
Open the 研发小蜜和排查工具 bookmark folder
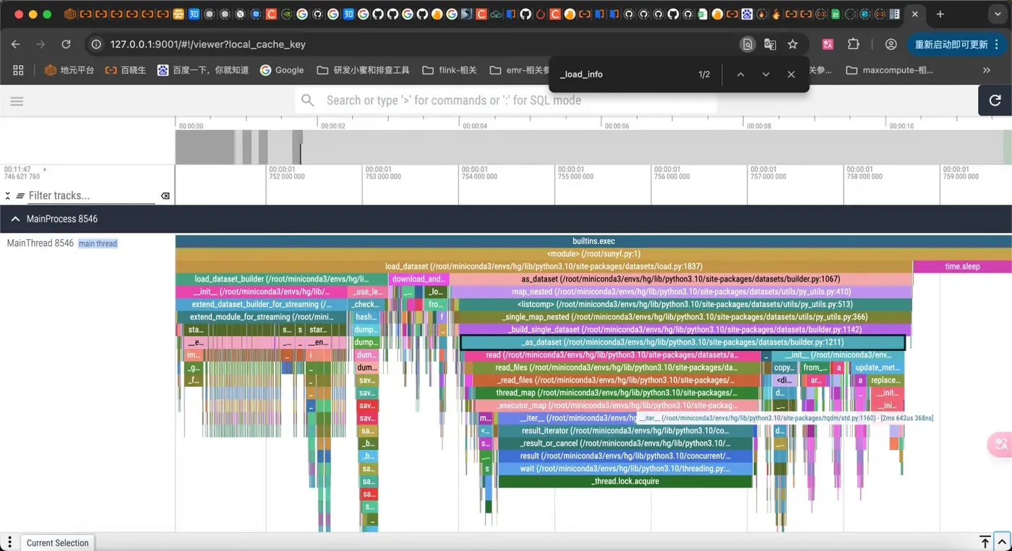(363, 70)
